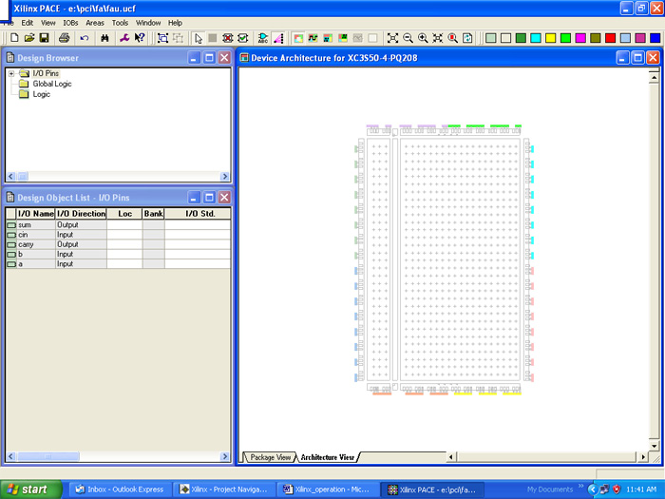Click the Device Architecture vertical scroll down arrow
Viewport: 665px width, 499px height.
654,446
